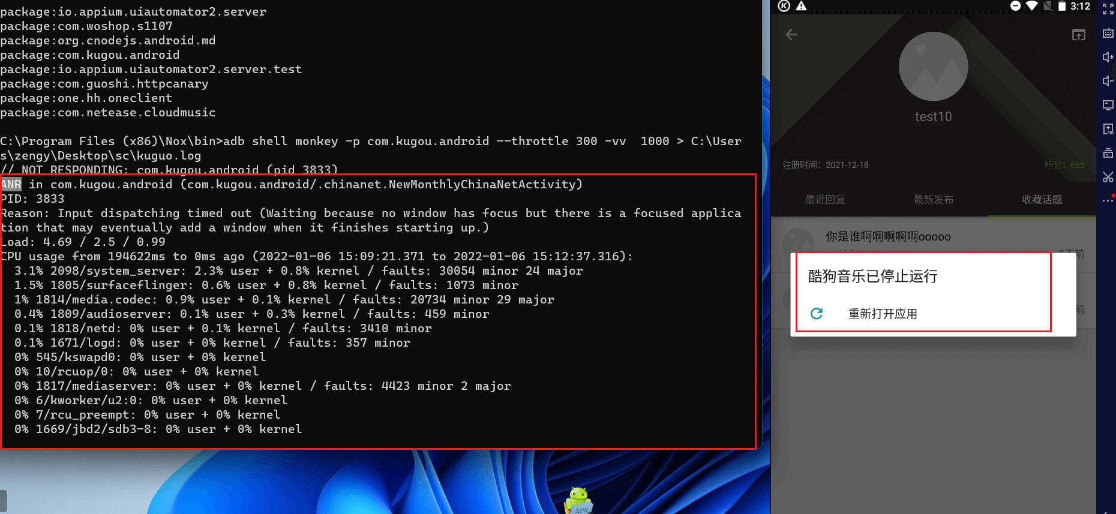Click the 1669/jbd2/sdb3-8 line
The image size is (1116, 514).
tap(158, 429)
